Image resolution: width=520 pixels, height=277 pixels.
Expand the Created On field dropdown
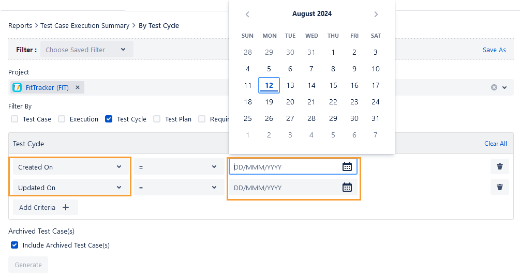(70, 167)
